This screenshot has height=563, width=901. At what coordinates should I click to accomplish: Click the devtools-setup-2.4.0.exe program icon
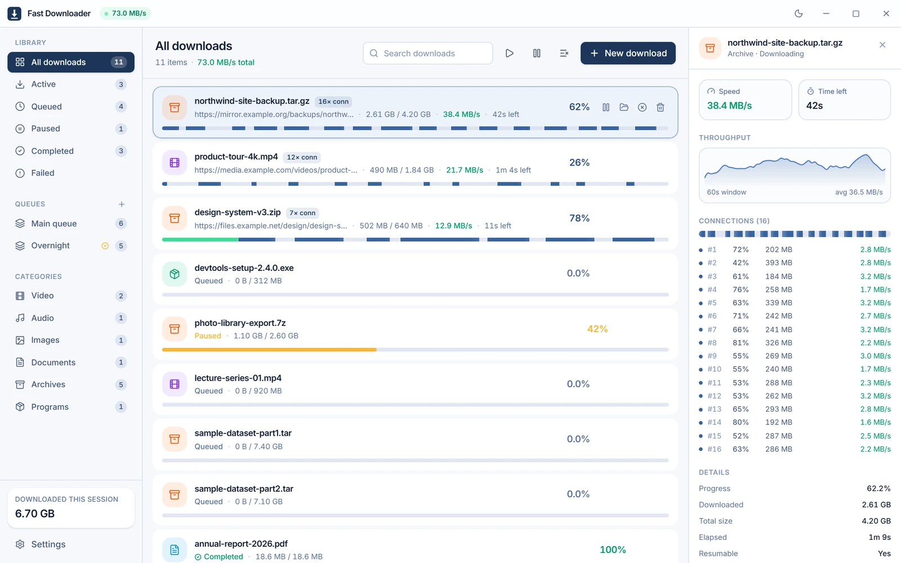(175, 274)
